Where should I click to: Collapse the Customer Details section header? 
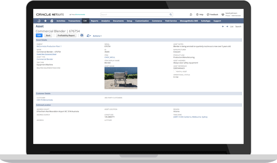139,94
